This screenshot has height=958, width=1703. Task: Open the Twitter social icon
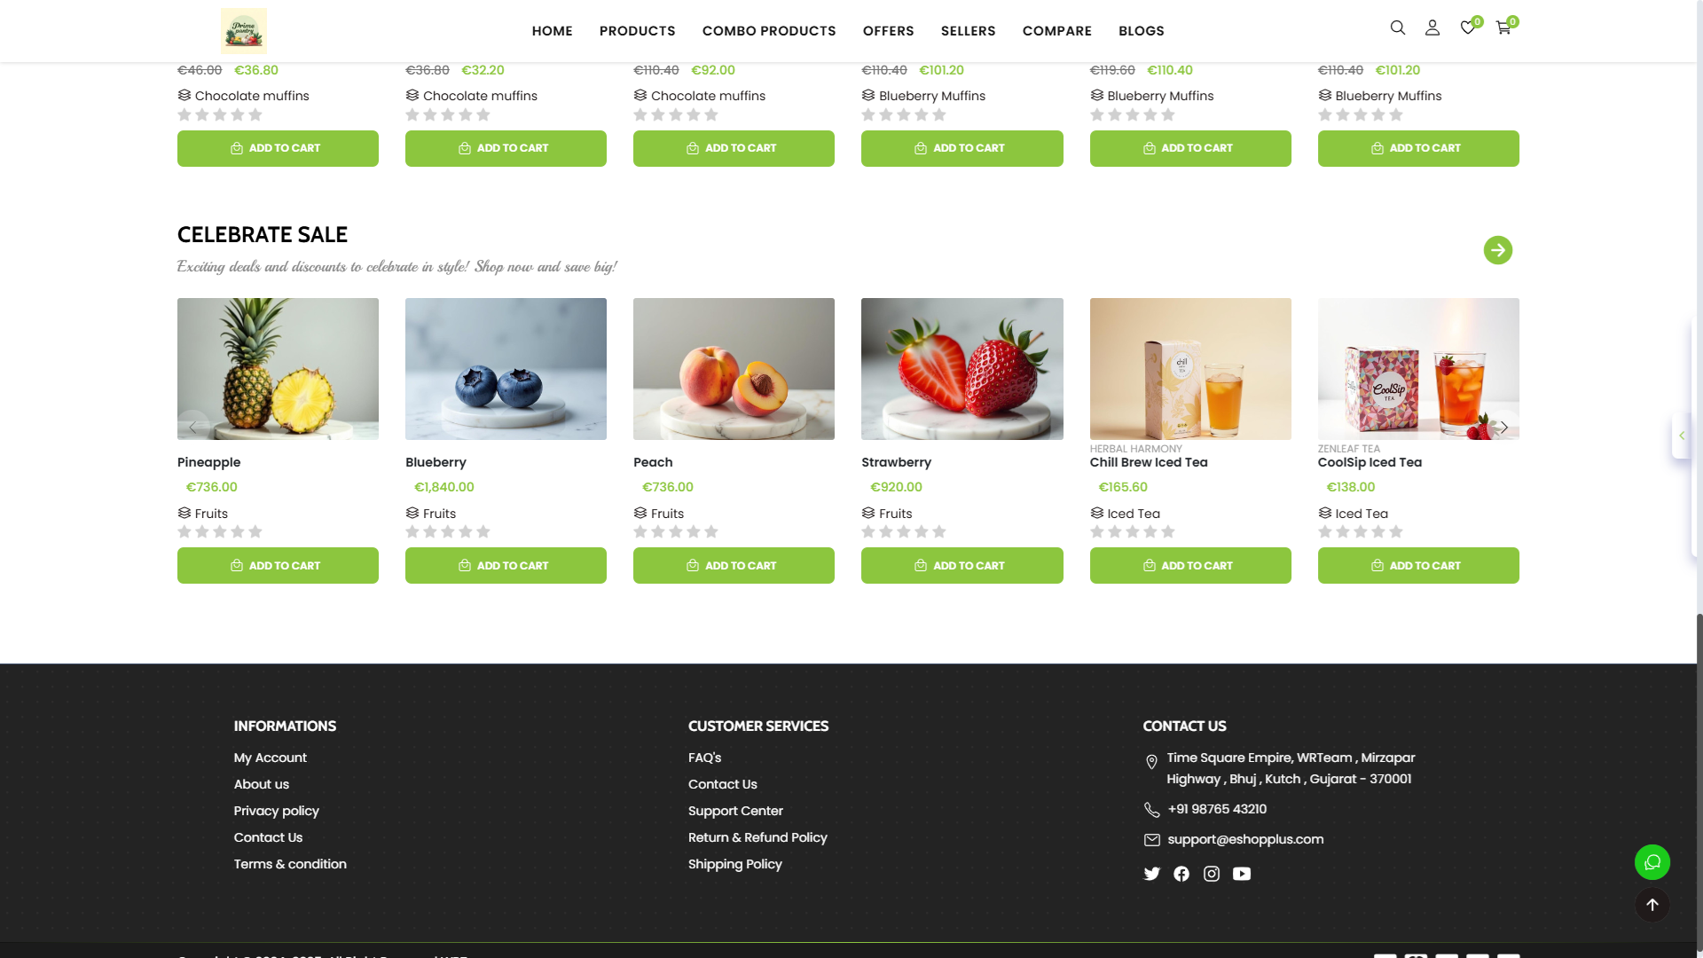[1152, 874]
